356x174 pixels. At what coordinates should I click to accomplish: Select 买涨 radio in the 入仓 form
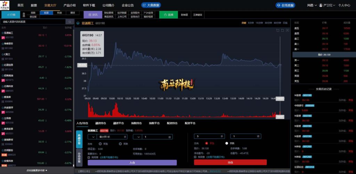[x=100, y=144]
